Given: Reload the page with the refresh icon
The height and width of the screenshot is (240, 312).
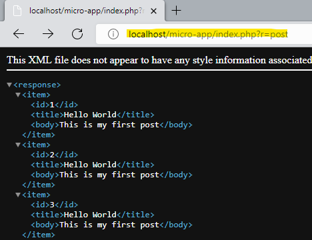Looking at the screenshot, I should click(77, 34).
